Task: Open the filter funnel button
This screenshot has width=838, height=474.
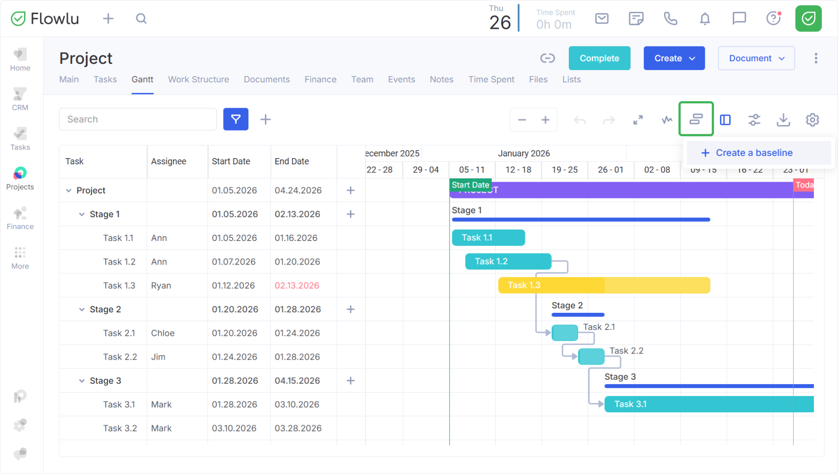Action: (236, 119)
